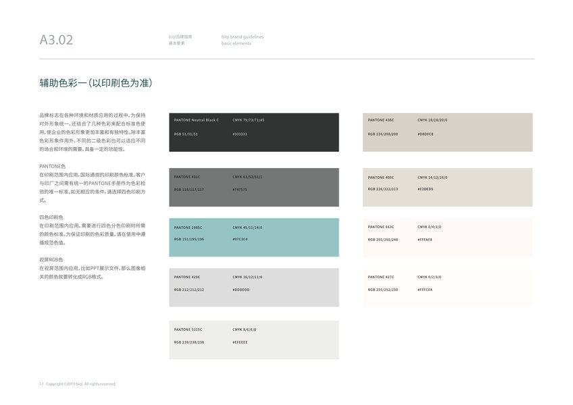Click the text "CMYK 18/18/20/0"
This screenshot has width=573, height=405.
tap(432, 120)
